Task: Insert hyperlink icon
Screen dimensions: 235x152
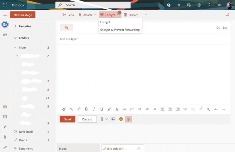Action: tap(185, 109)
